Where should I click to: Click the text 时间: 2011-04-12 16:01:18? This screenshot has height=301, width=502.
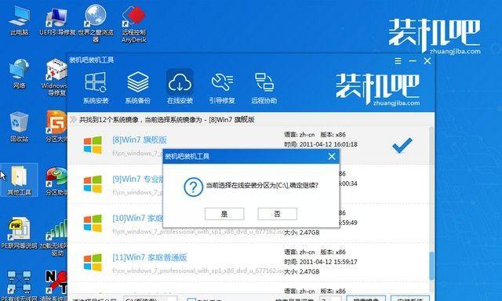tap(321, 144)
